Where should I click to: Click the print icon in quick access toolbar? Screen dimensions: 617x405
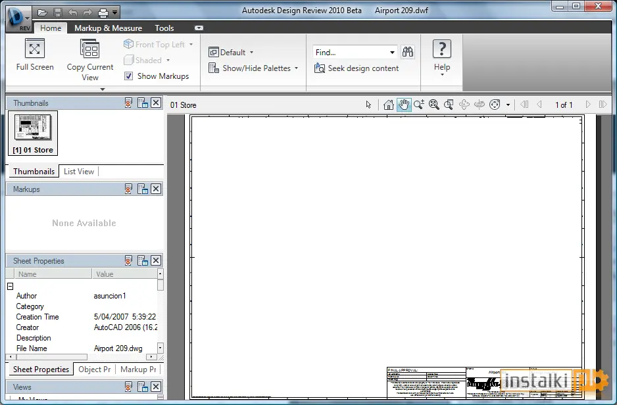tap(103, 13)
